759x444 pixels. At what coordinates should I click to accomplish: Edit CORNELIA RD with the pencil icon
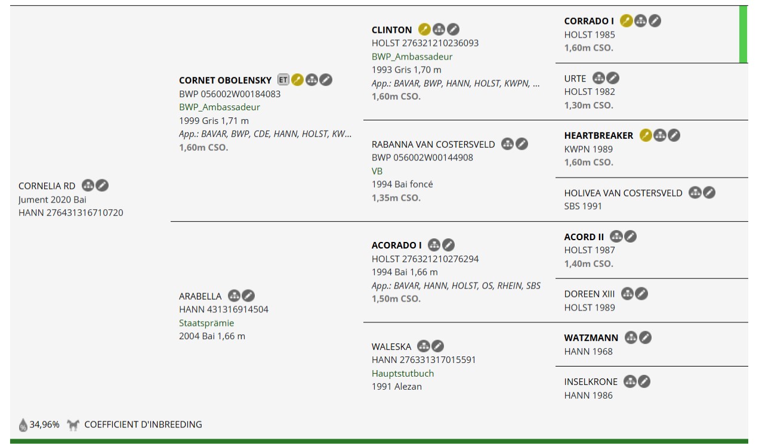[x=102, y=185]
